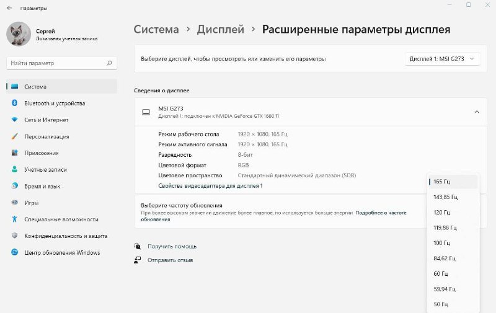Viewport: 496px width, 313px height.
Task: Open Свойства видеоадаптера для дисплея 1 link
Action: pyautogui.click(x=210, y=185)
